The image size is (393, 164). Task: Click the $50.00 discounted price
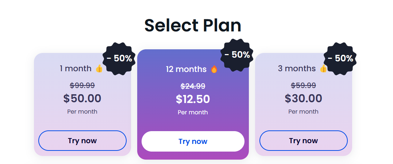[x=82, y=98]
